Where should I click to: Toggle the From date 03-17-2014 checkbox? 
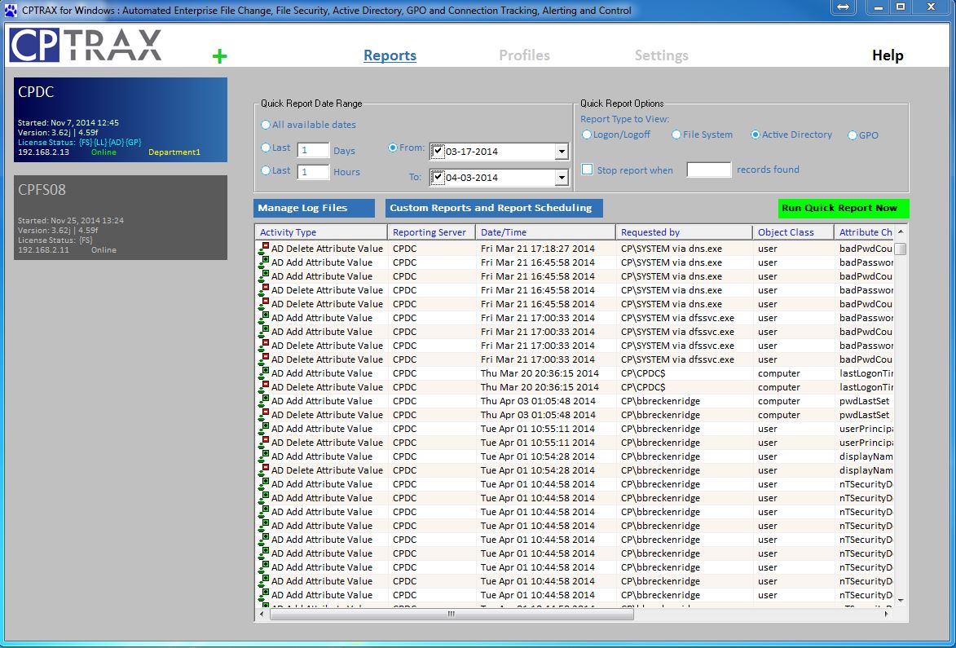(x=438, y=152)
